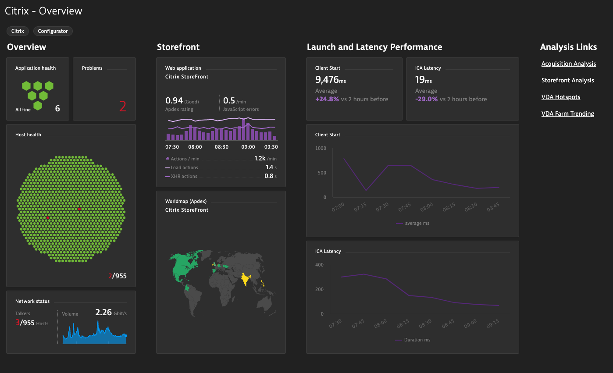Open the Application health tile title

pos(36,68)
